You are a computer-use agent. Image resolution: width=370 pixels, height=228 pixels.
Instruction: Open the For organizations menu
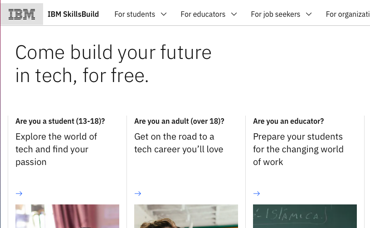point(348,15)
